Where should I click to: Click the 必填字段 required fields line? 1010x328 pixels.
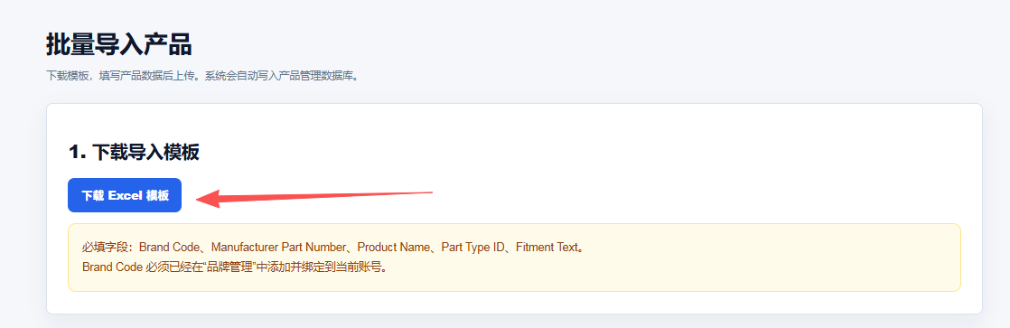(x=333, y=248)
